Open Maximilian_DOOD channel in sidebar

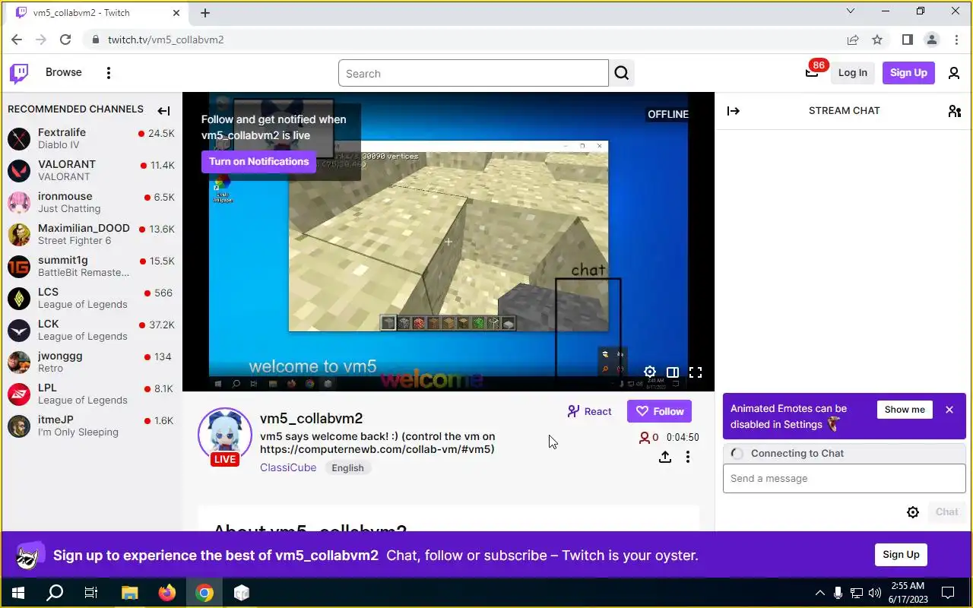tap(91, 234)
